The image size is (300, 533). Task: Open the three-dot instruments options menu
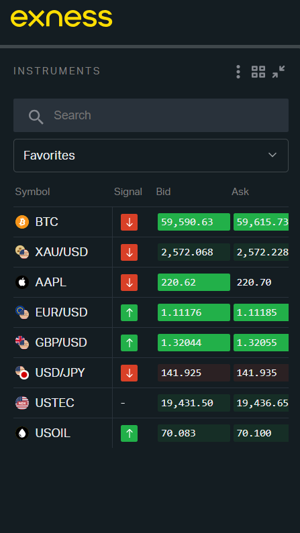[x=238, y=72]
